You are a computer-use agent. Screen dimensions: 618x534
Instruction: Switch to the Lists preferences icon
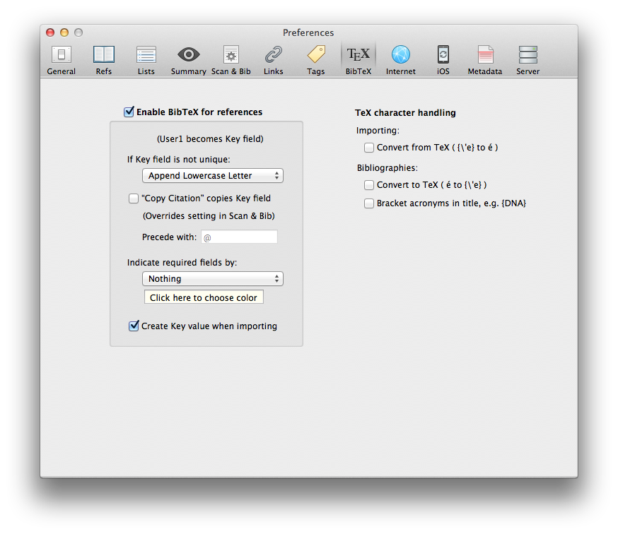pos(146,59)
